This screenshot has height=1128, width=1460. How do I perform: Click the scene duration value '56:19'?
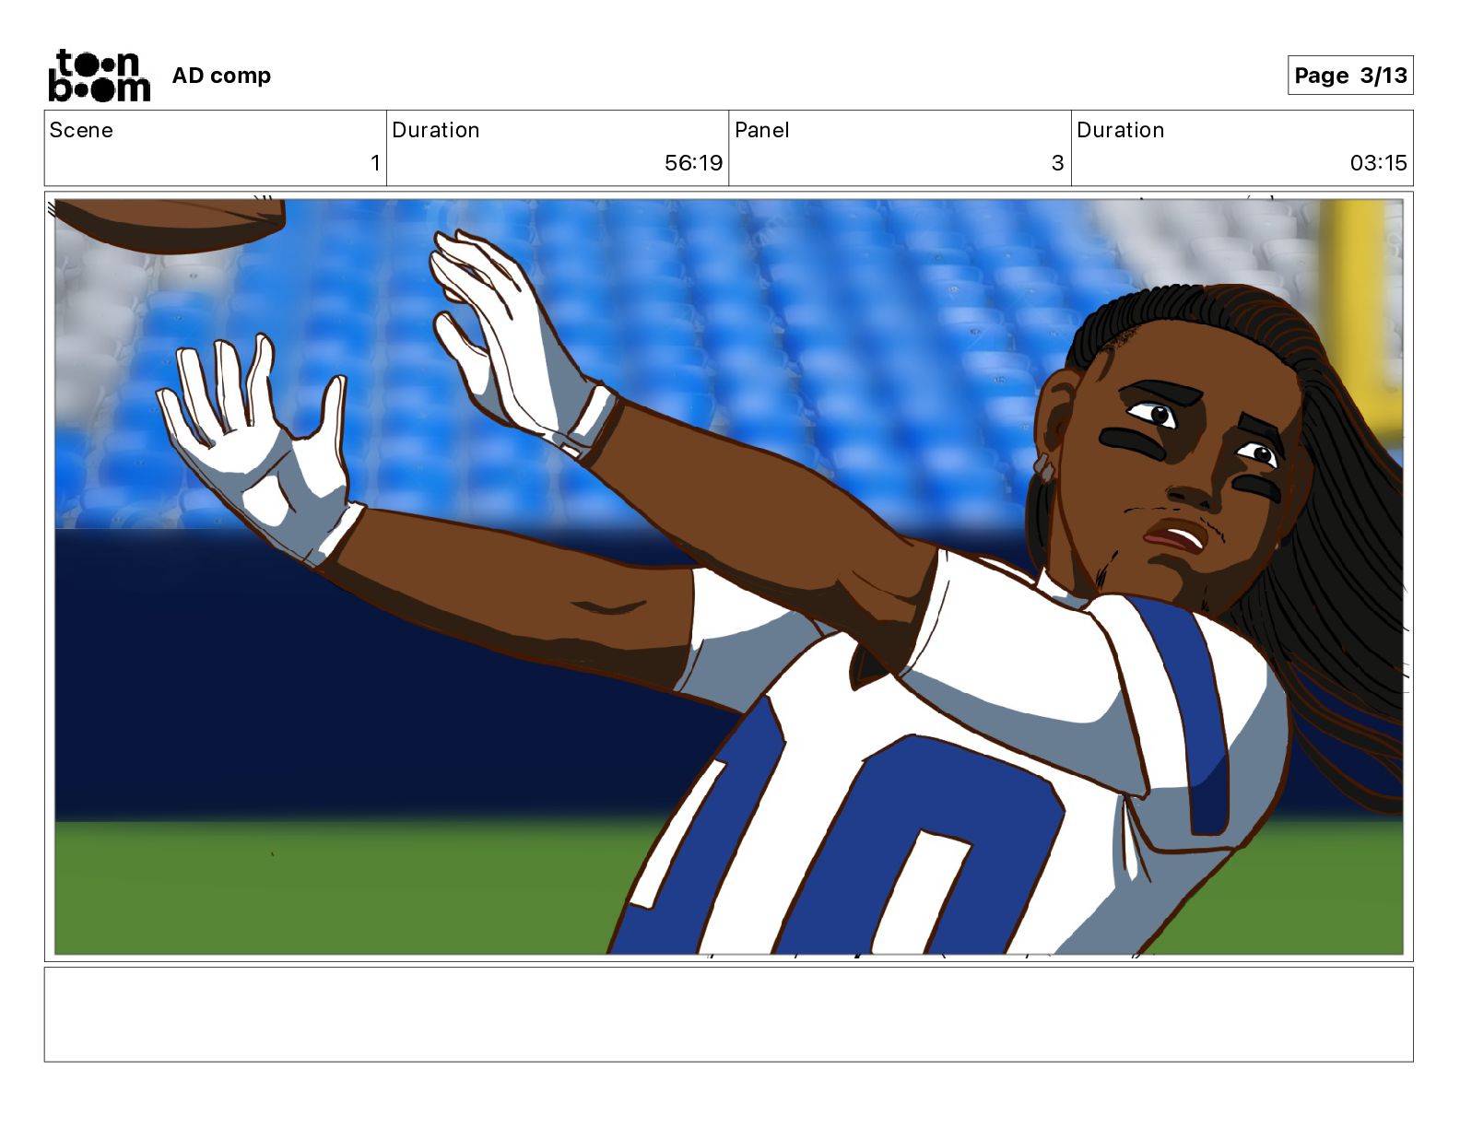click(693, 163)
